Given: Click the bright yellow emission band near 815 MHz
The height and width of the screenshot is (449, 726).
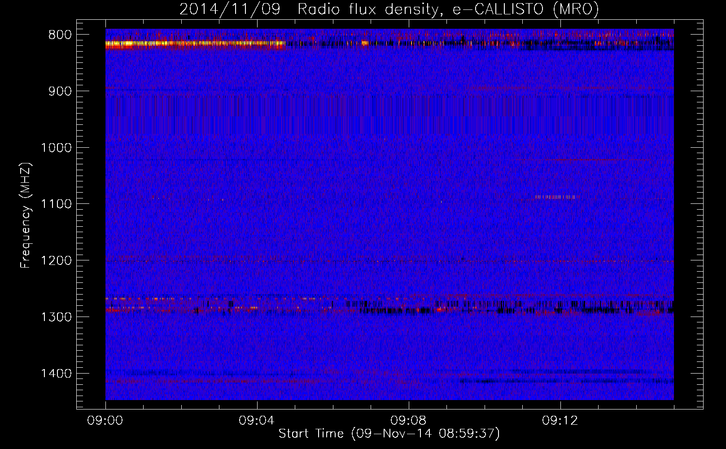Looking at the screenshot, I should [195, 44].
